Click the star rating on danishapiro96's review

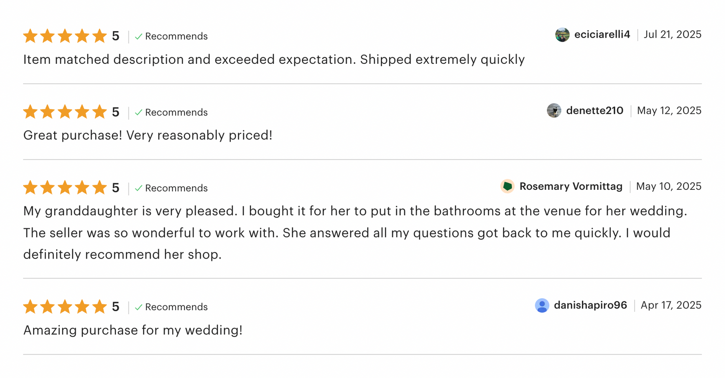pos(65,307)
